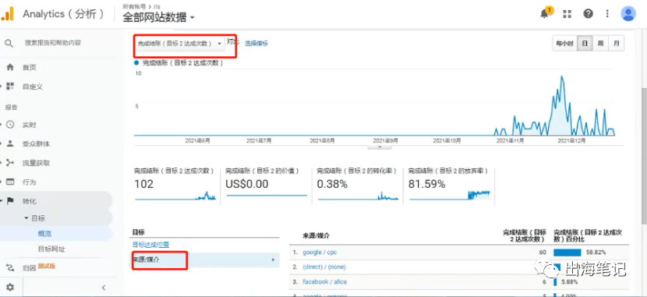Screen dimensions: 647x297
Task: Click the 2021年11月 label on the chart axis
Action: pos(510,140)
